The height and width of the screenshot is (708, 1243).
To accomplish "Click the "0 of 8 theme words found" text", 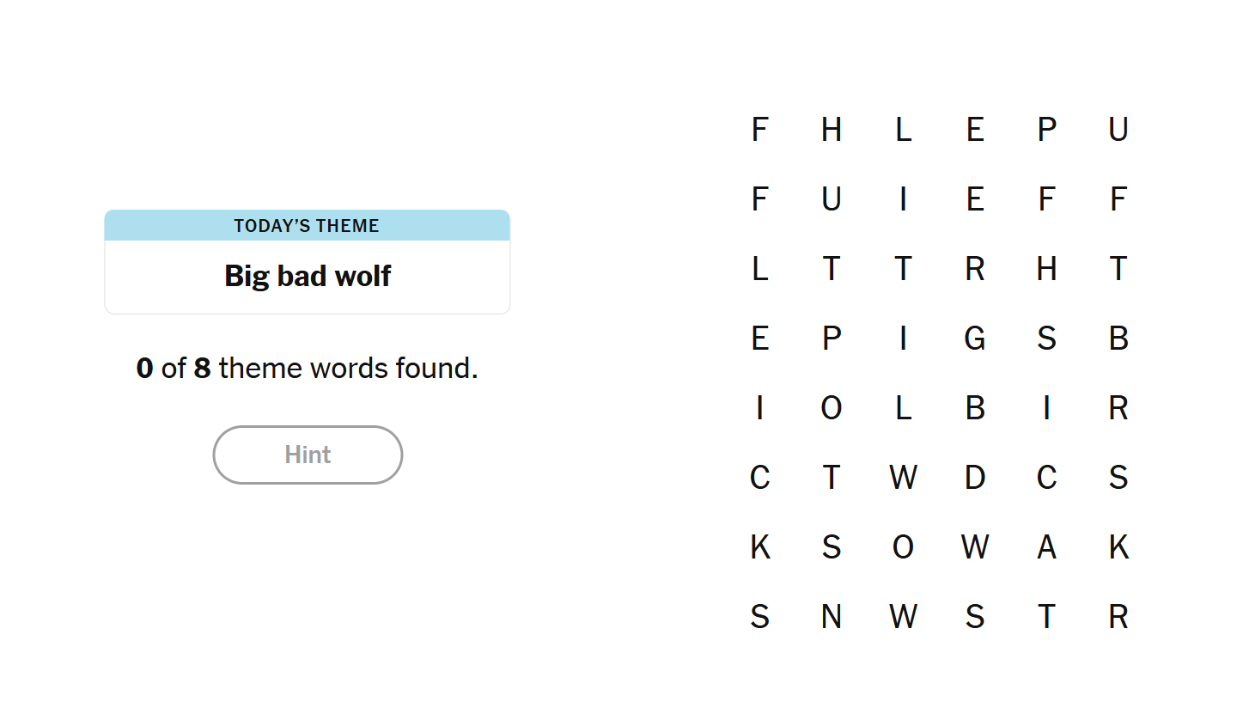I will click(x=308, y=369).
